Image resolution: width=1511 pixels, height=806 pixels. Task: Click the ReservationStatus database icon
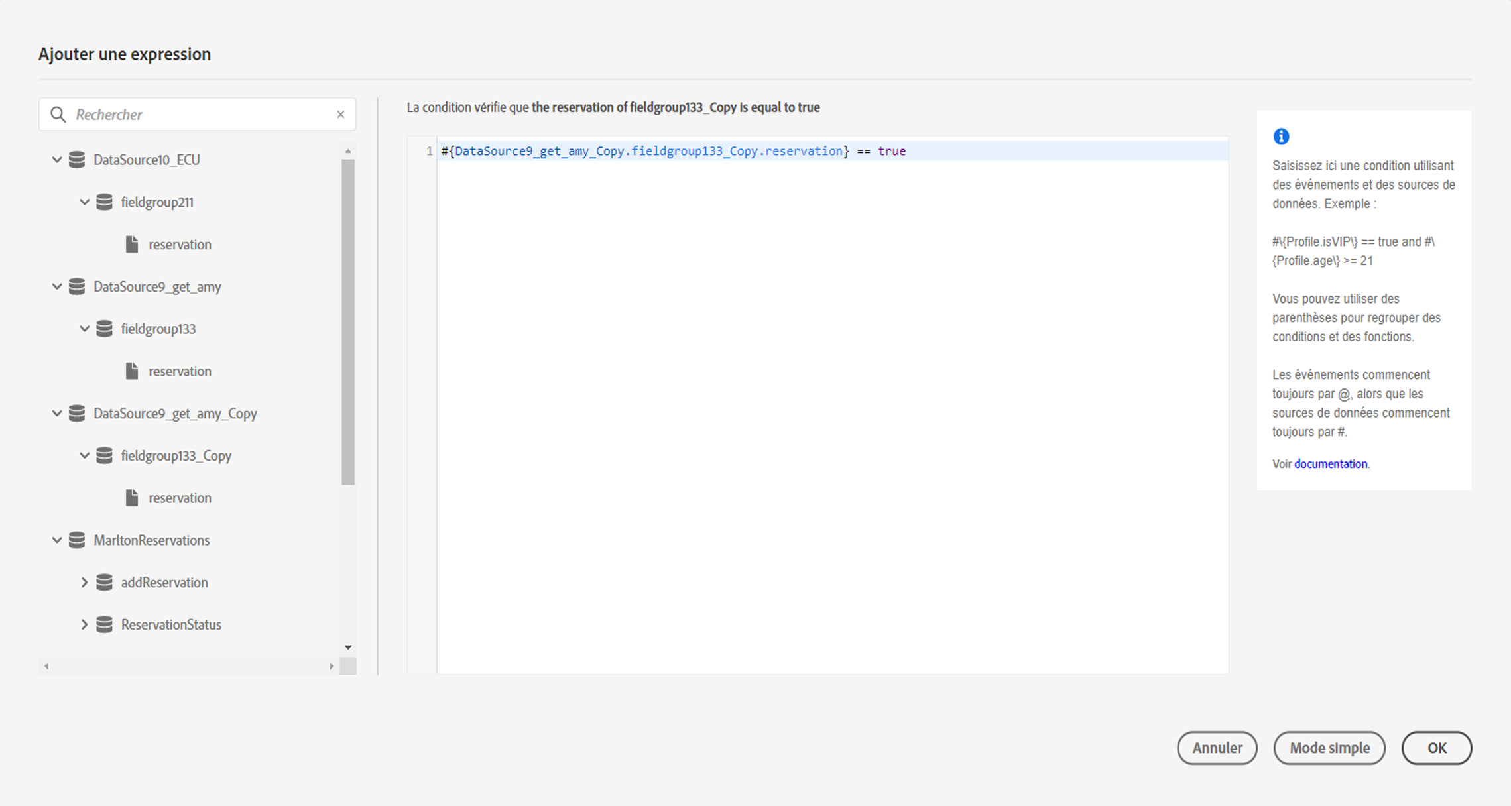[104, 624]
